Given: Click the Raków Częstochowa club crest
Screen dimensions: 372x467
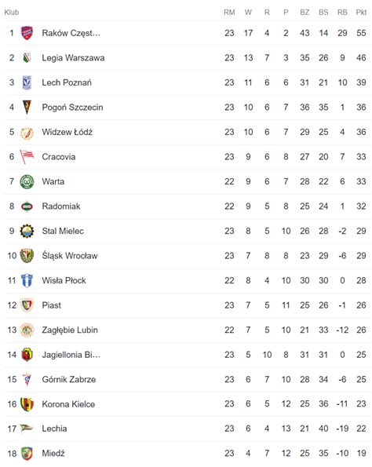Looking at the screenshot, I should [x=27, y=33].
